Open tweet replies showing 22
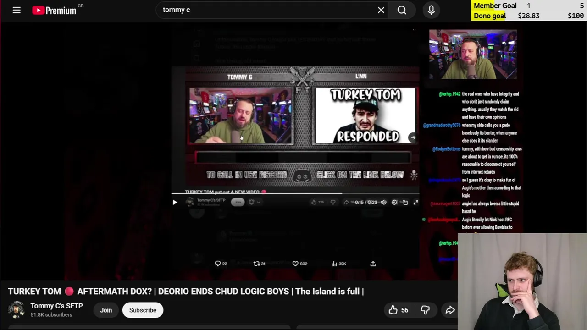The width and height of the screenshot is (587, 330). pos(221,264)
